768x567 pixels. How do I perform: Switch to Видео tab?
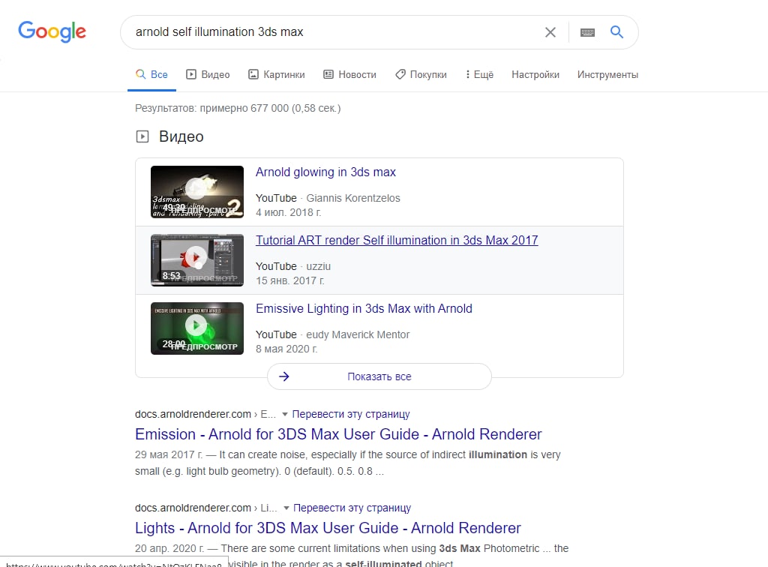208,74
